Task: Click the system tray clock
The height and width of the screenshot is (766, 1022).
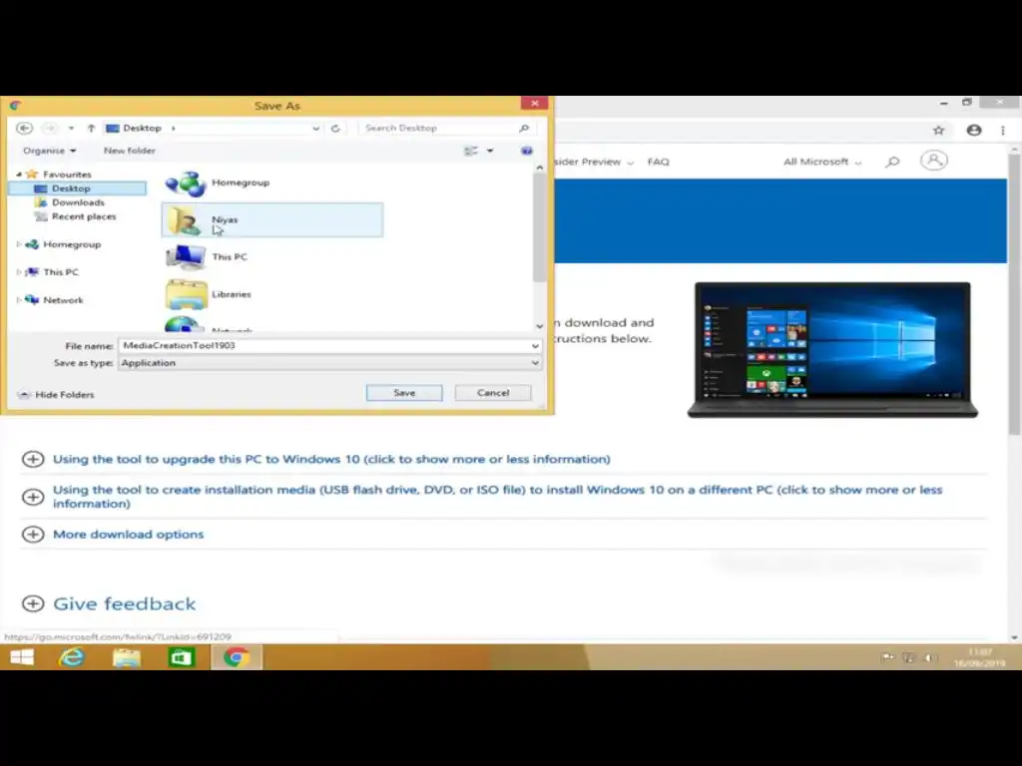Action: point(980,657)
